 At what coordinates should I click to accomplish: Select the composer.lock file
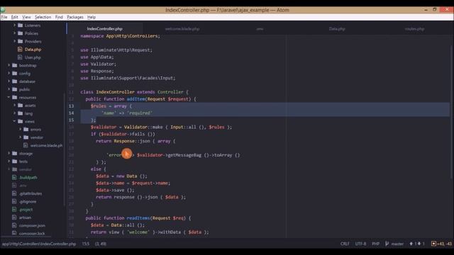[x=32, y=233]
